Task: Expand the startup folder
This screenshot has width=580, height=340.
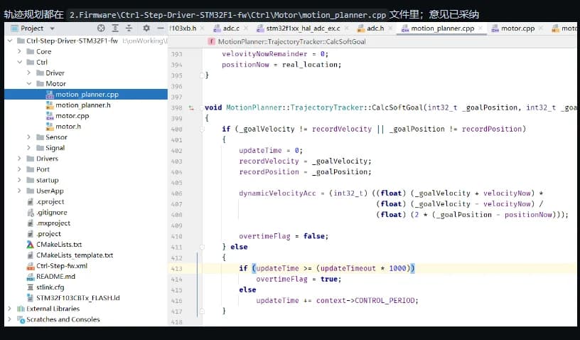Action: tap(19, 180)
